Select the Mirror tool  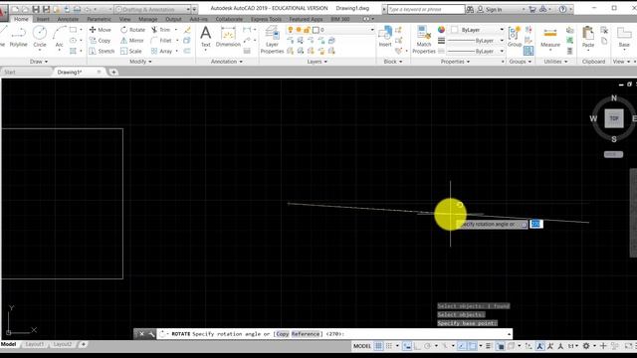[132, 41]
